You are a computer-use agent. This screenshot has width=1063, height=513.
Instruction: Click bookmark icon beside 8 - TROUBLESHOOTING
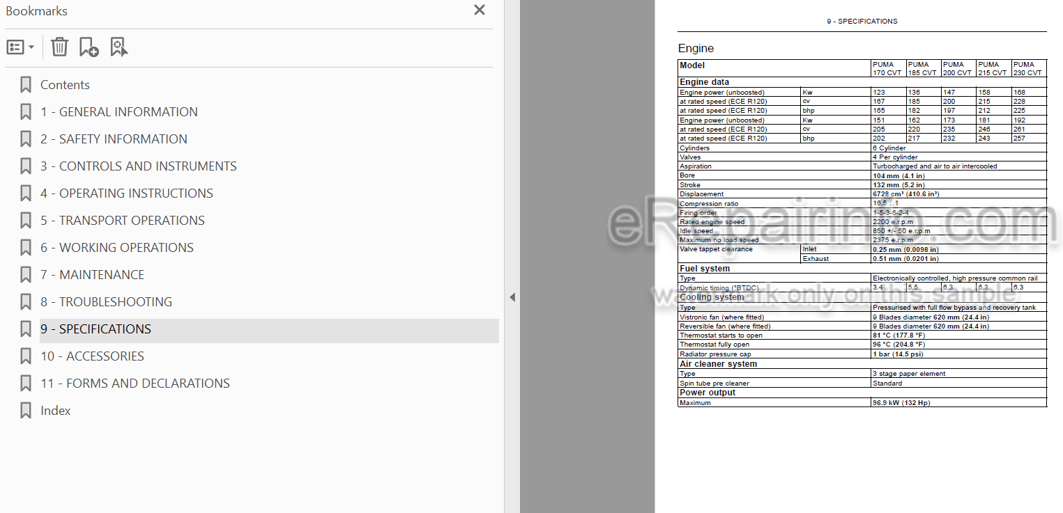[26, 302]
